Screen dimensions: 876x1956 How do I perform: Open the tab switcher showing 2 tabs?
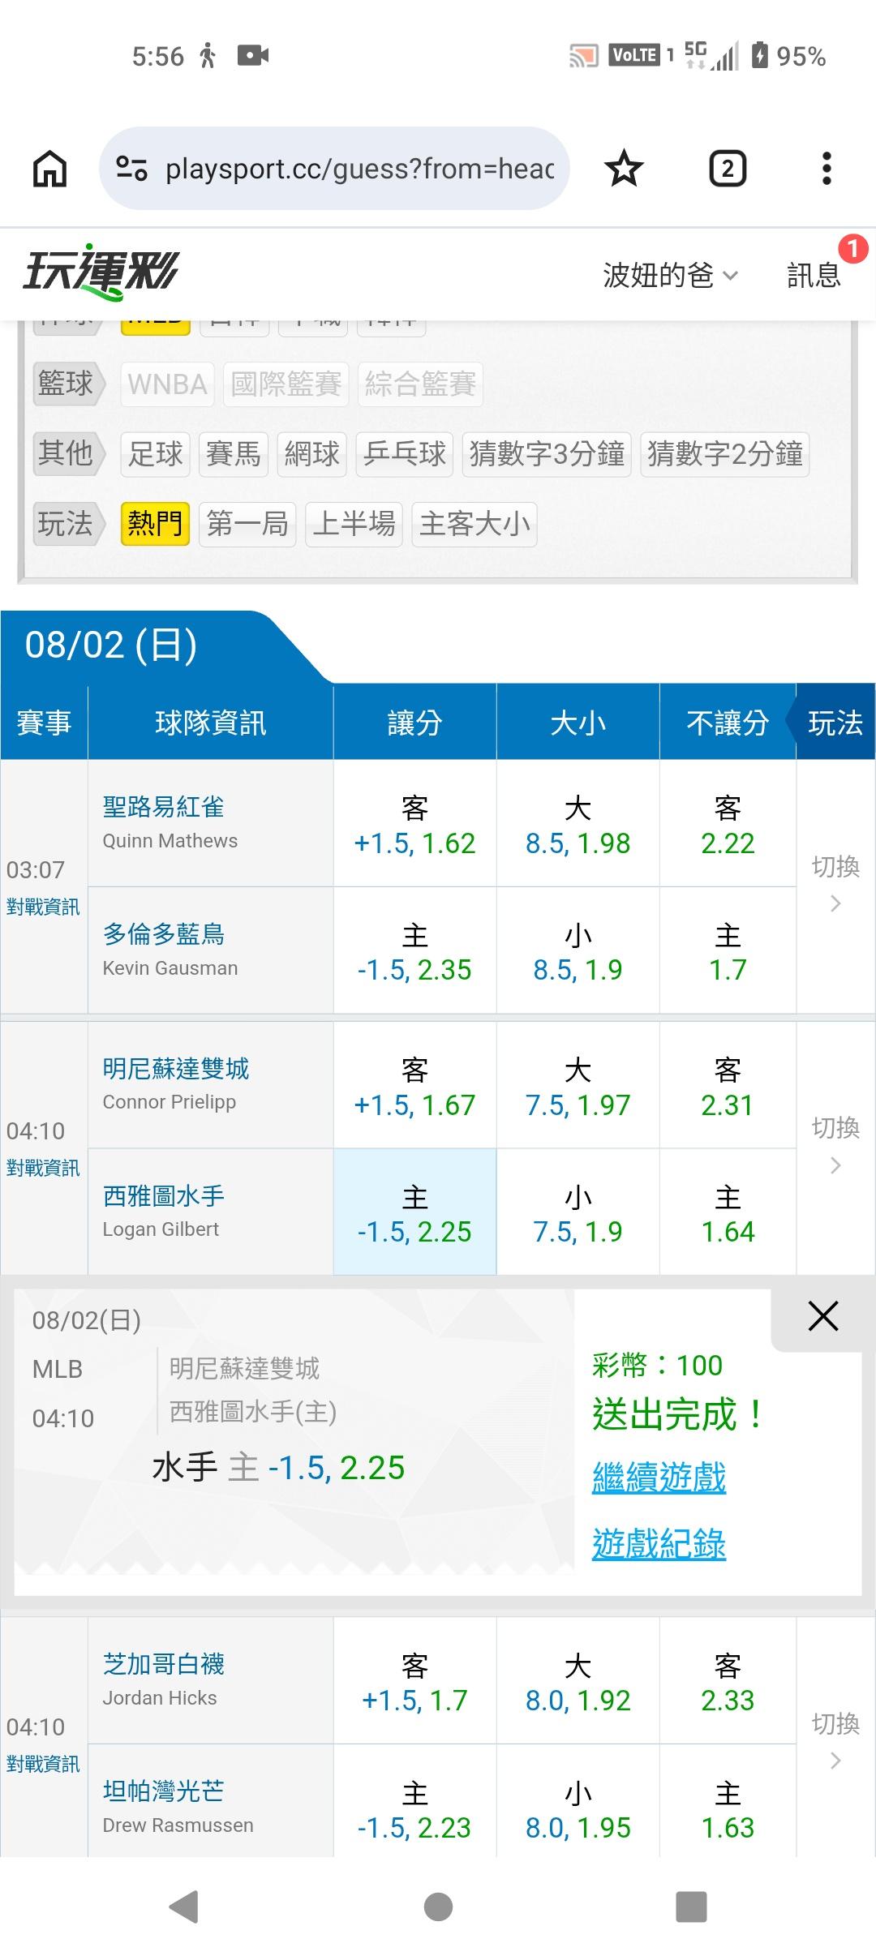click(x=728, y=169)
